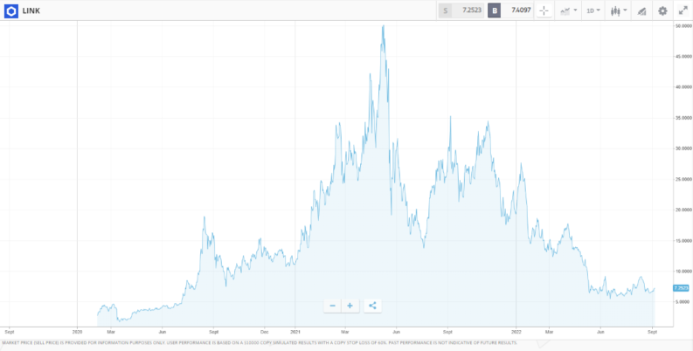Click the 20.0000 price axis label
The image size is (693, 351).
(682, 210)
